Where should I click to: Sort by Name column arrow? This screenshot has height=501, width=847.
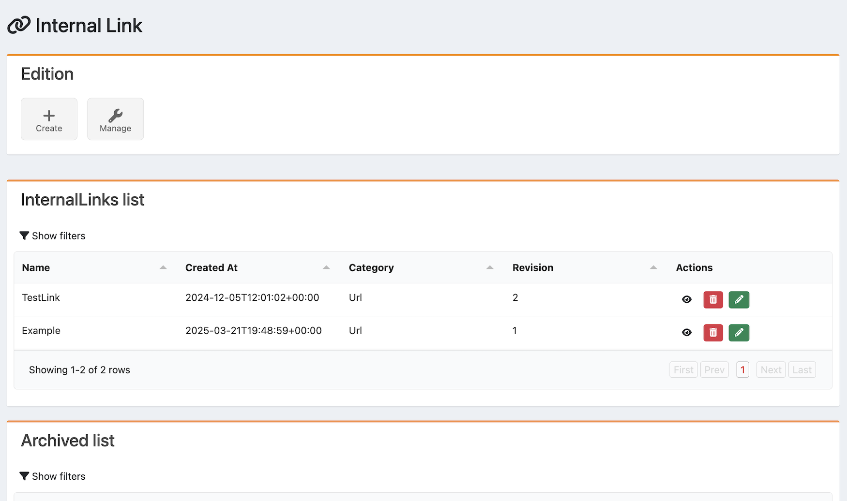tap(163, 267)
